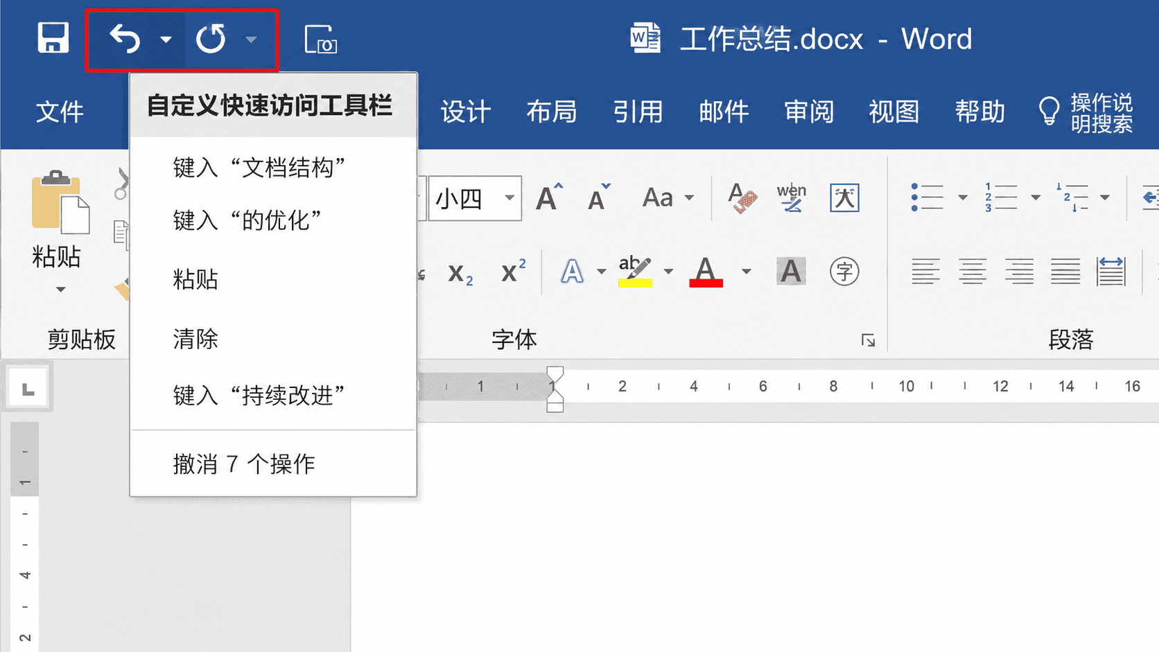Image resolution: width=1159 pixels, height=652 pixels.
Task: Toggle subscript X₂ formatting
Action: point(460,273)
